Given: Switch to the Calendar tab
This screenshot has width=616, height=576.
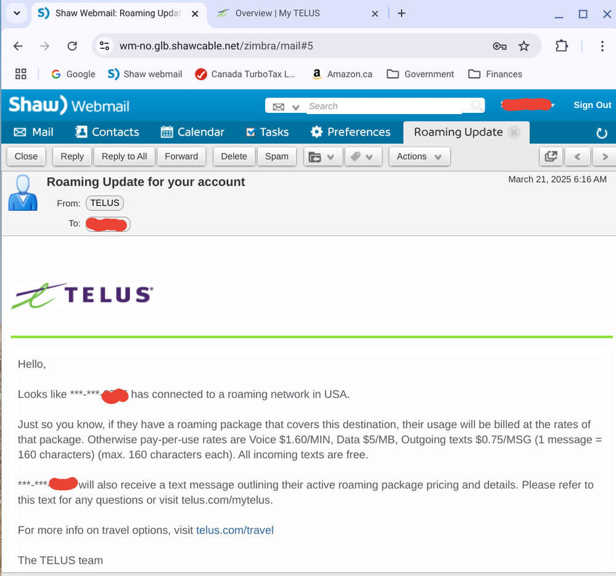Looking at the screenshot, I should tap(192, 132).
